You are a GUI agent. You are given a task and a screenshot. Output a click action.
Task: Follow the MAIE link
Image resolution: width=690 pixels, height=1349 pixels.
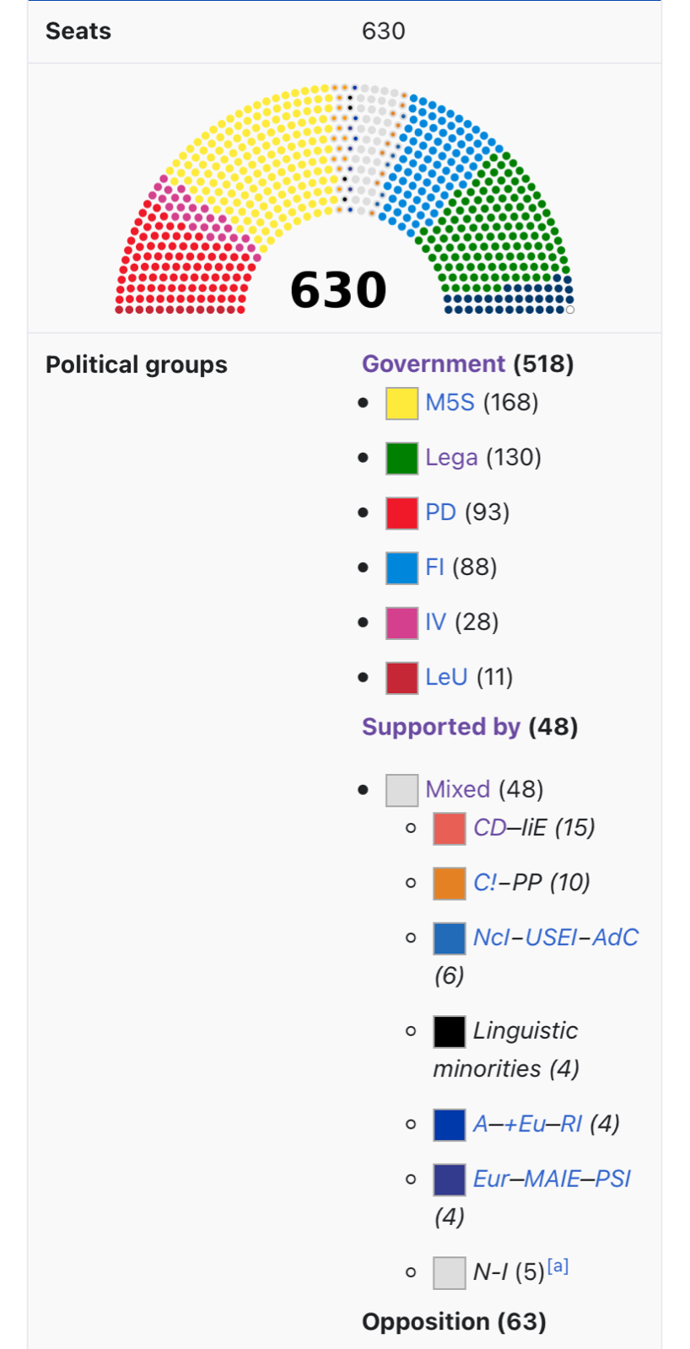(x=553, y=1179)
